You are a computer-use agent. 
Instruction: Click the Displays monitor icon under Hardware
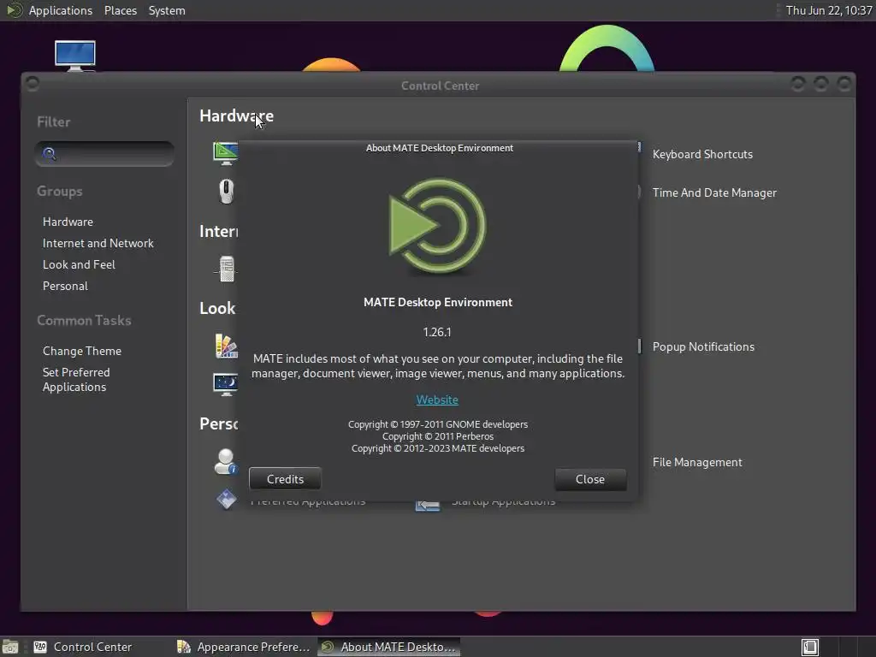[x=225, y=153]
